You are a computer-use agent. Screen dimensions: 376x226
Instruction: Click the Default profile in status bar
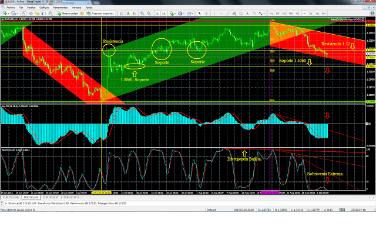(x=211, y=210)
